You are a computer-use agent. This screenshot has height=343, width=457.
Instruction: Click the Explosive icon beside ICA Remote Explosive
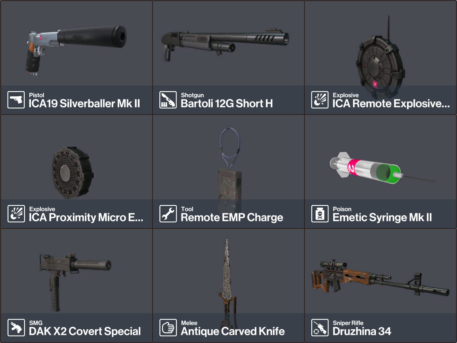point(320,100)
